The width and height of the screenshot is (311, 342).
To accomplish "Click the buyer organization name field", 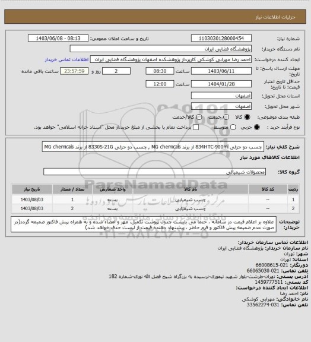I will [x=160, y=49].
